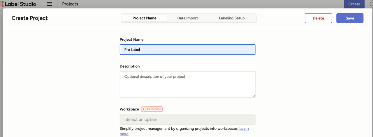Viewport: 373px width, 137px height.
Task: Click the Projects breadcrumb in header
Action: pyautogui.click(x=70, y=4)
